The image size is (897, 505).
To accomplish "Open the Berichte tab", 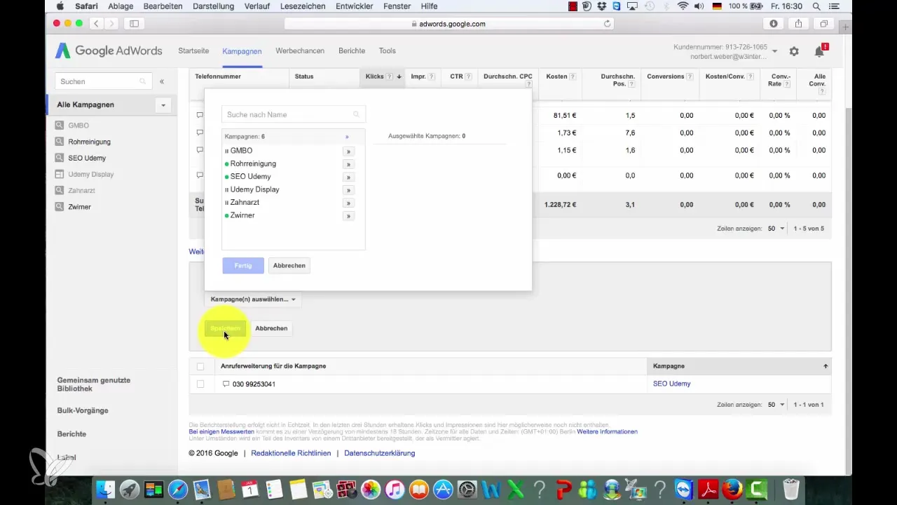I will (352, 51).
